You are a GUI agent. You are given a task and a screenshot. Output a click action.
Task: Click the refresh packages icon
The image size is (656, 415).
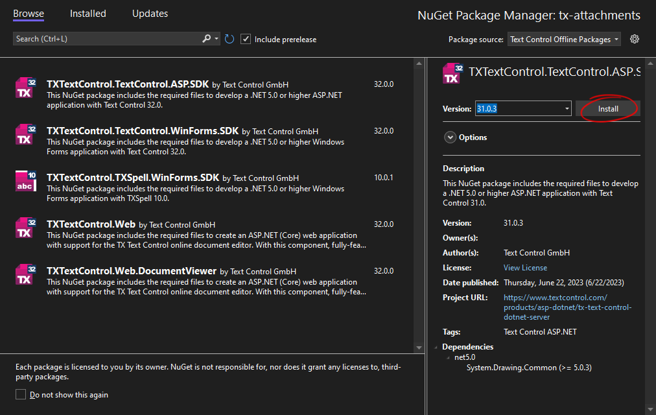(x=229, y=39)
